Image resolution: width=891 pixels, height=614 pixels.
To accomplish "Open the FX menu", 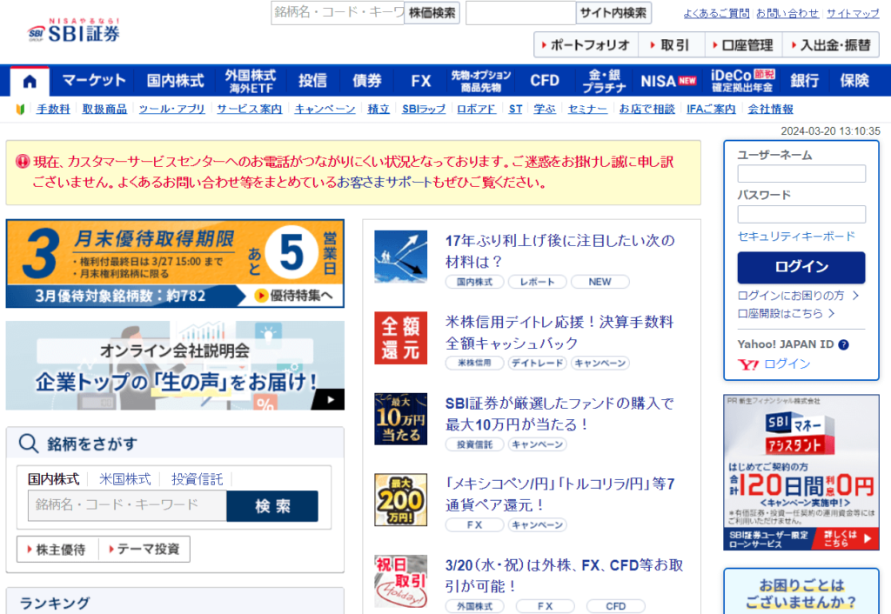I will tap(420, 81).
